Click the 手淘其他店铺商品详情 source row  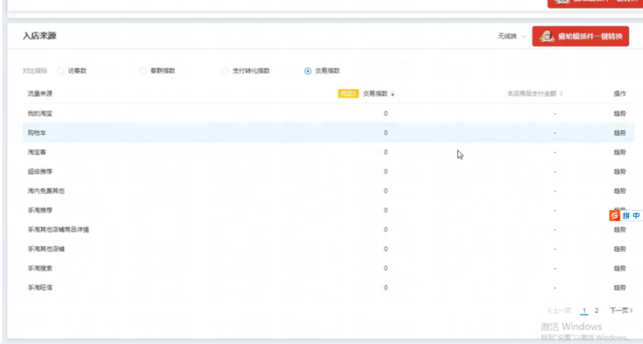pyautogui.click(x=328, y=230)
